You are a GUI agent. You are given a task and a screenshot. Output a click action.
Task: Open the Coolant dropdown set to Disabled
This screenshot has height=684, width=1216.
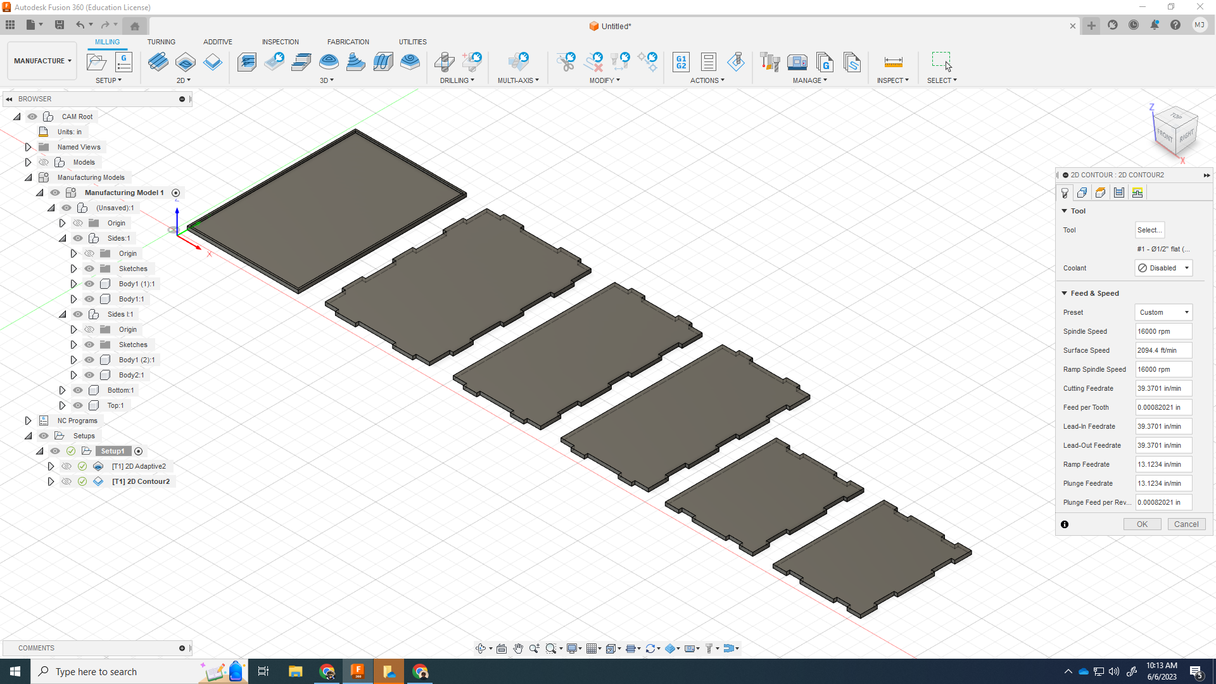click(x=1163, y=268)
